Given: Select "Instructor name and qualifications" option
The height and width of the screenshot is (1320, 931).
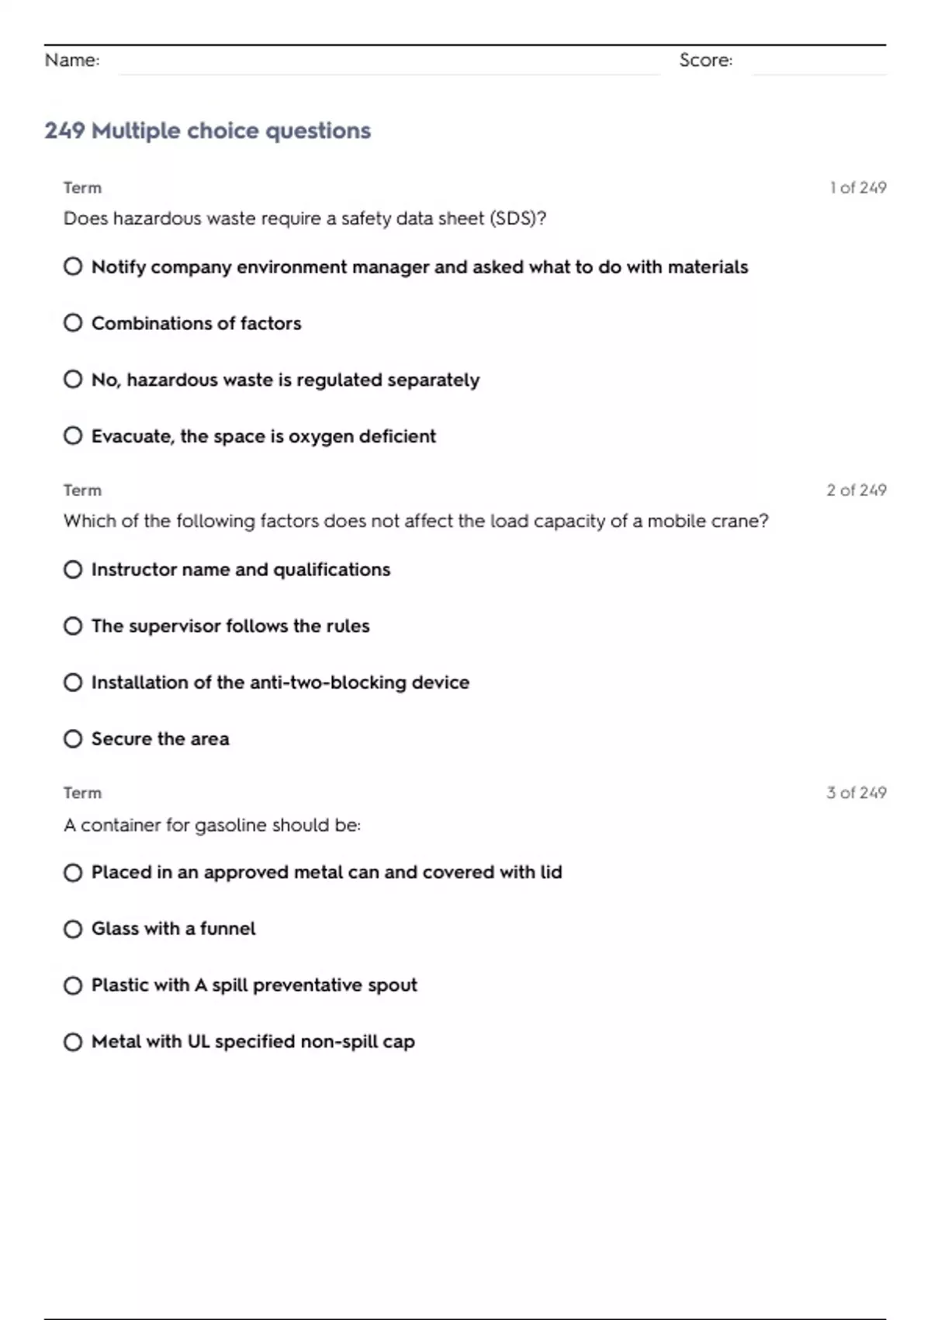Looking at the screenshot, I should (73, 570).
